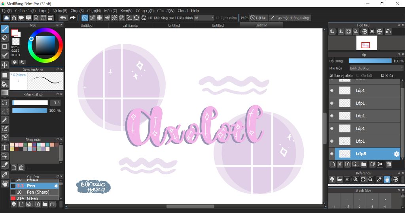Enable the concentric circle snap guide
The width and height of the screenshot is (405, 213).
coord(122,18)
